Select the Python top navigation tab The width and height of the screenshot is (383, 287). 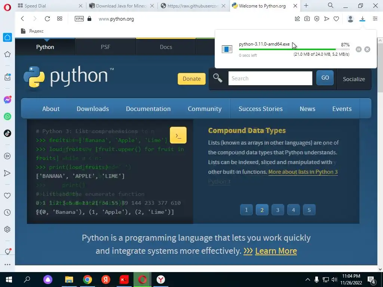(x=45, y=47)
